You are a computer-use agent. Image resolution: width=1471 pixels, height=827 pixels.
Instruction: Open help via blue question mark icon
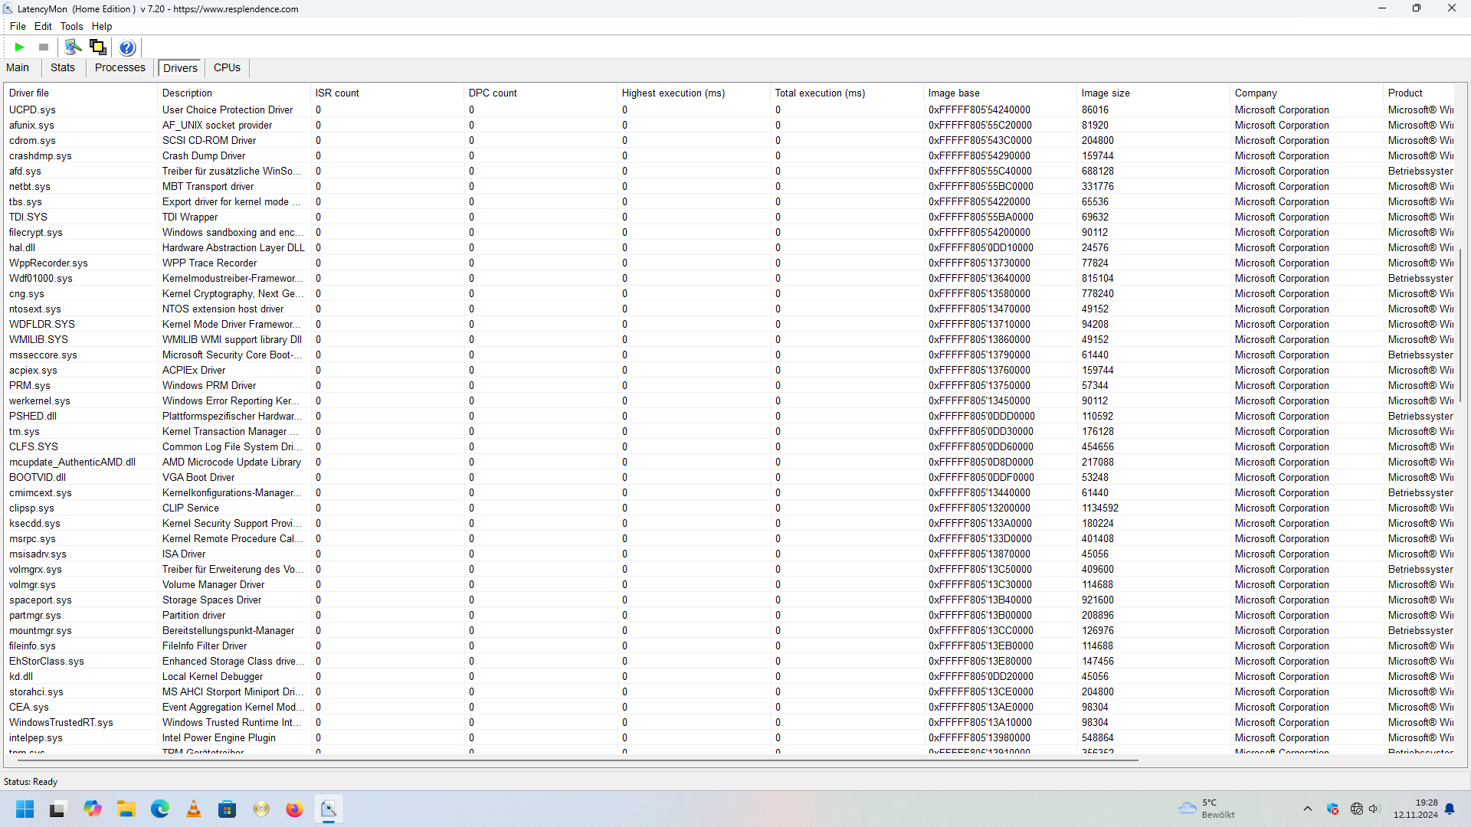[x=127, y=47]
